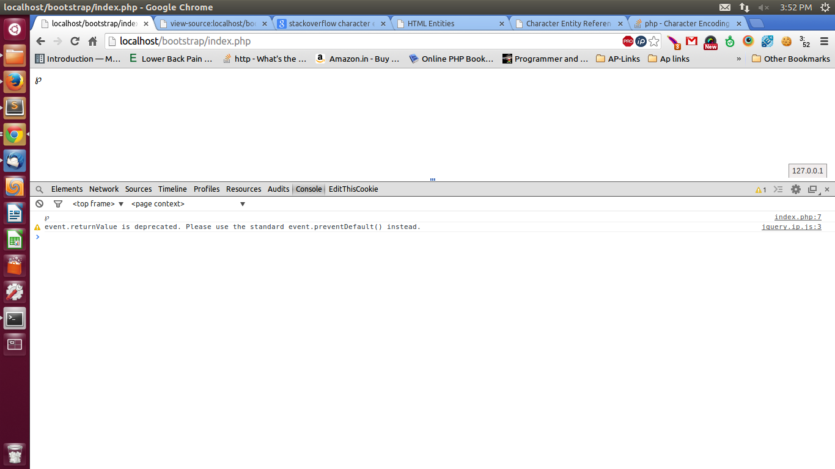
Task: Open the red PRO stop-sign extension
Action: click(628, 41)
